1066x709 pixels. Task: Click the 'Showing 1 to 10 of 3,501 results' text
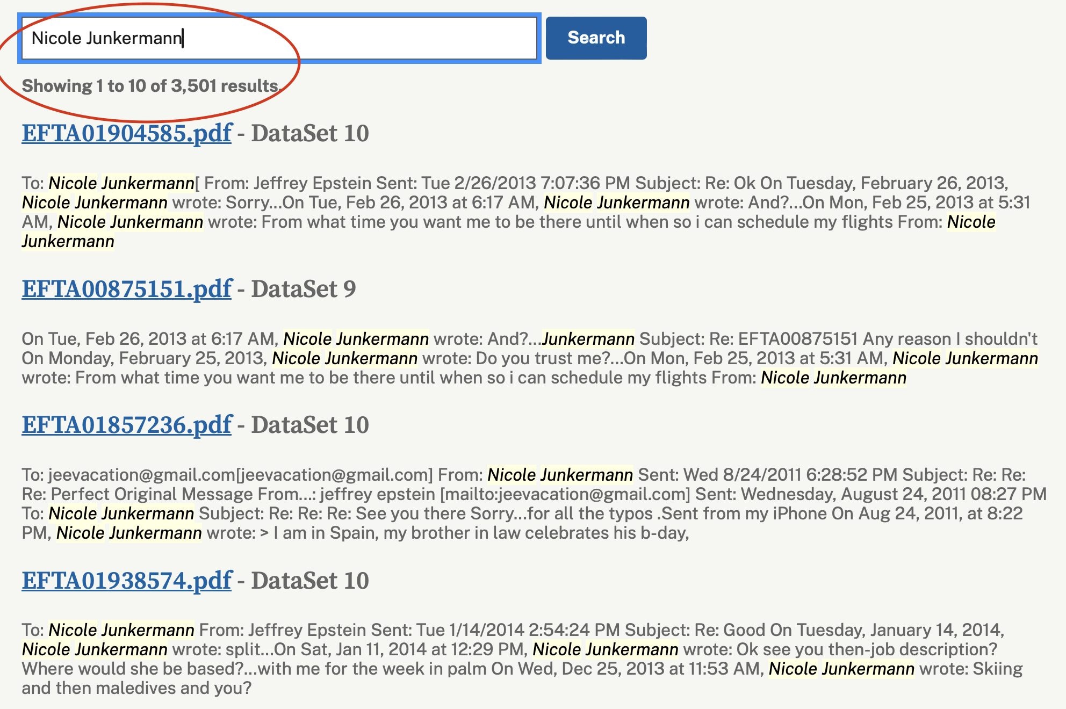click(x=150, y=86)
